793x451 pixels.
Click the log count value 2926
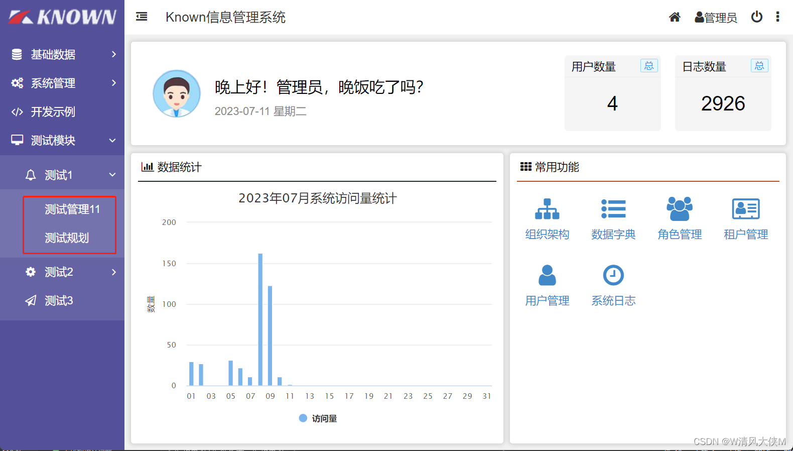click(x=723, y=103)
